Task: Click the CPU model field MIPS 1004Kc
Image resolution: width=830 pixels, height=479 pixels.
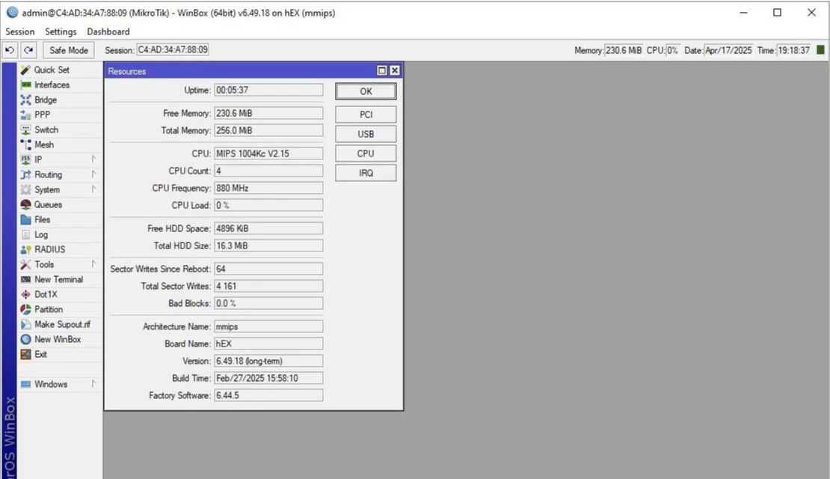Action: [x=268, y=153]
